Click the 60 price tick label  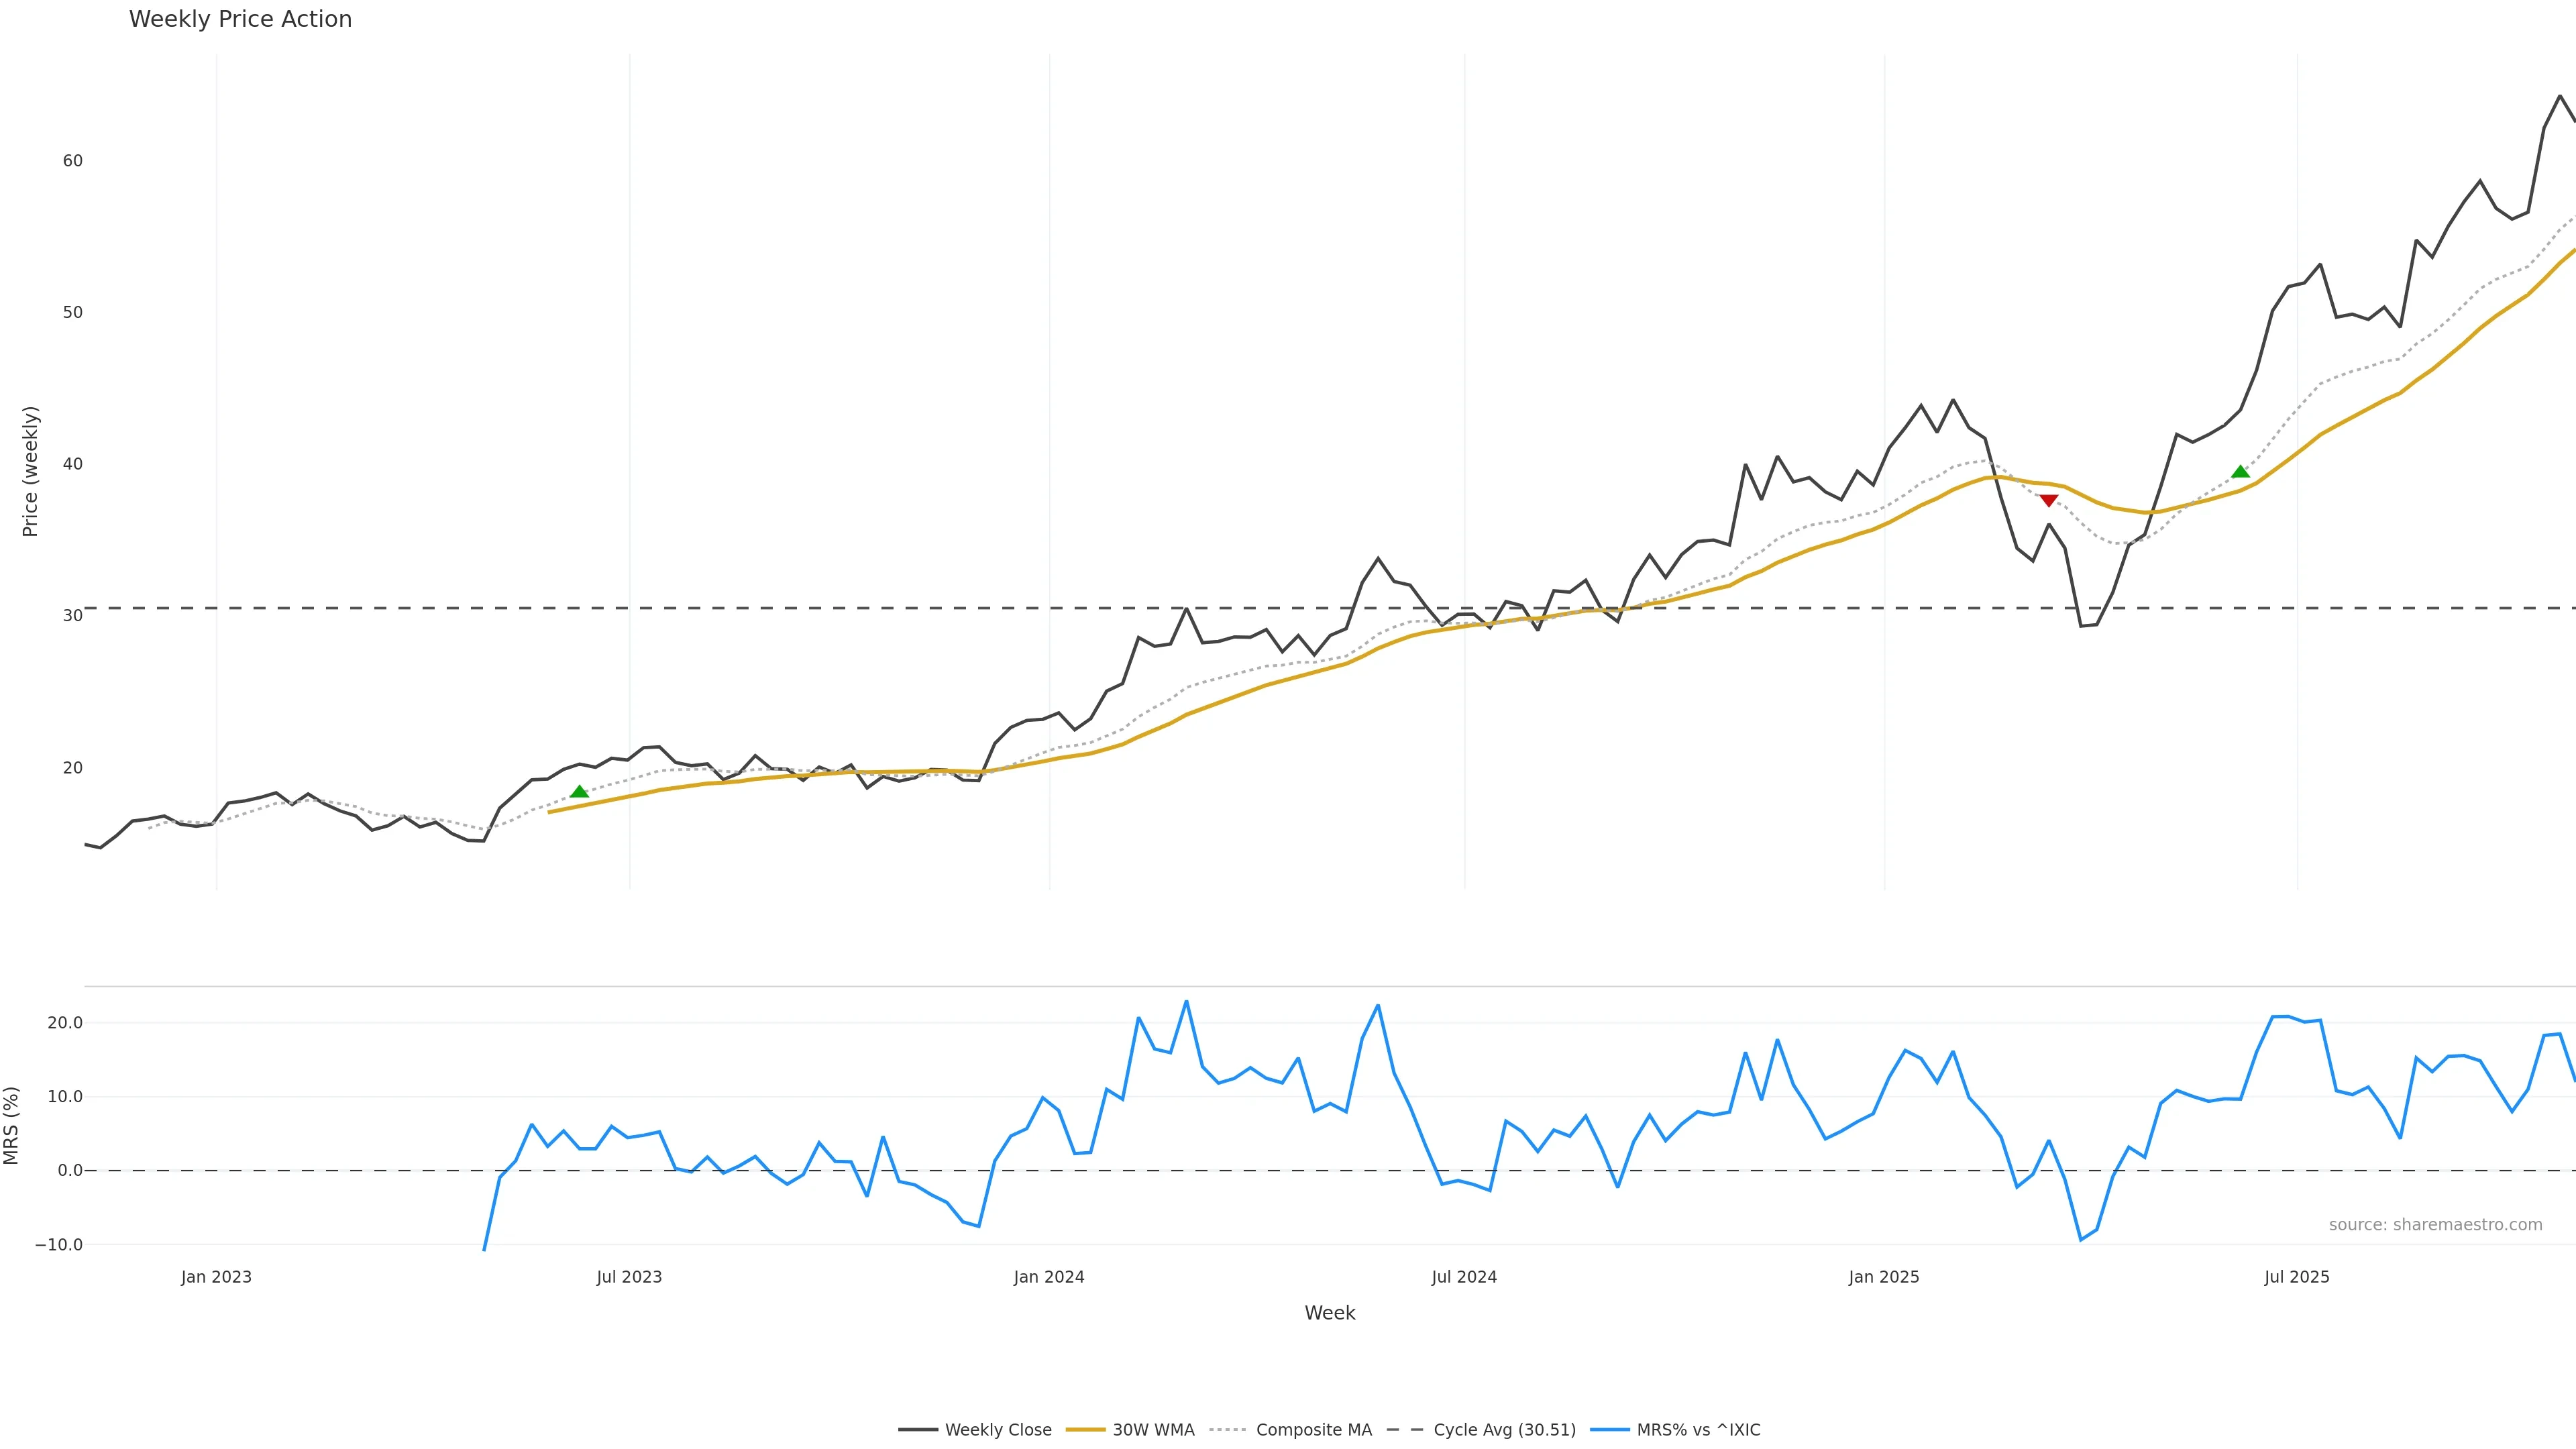[72, 161]
